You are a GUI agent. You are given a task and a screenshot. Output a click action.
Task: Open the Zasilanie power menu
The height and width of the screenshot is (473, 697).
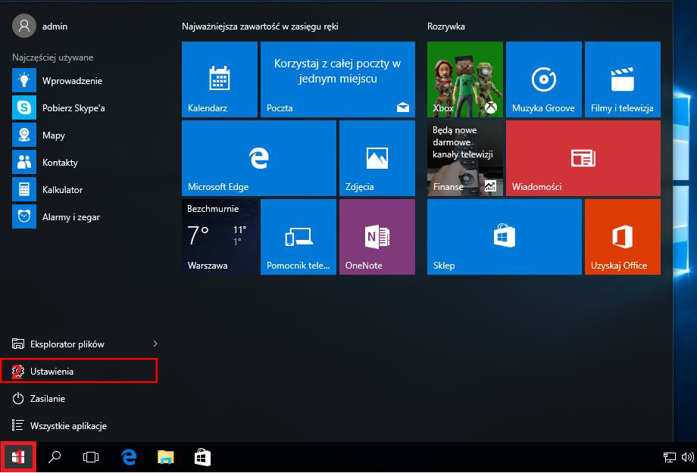point(47,399)
